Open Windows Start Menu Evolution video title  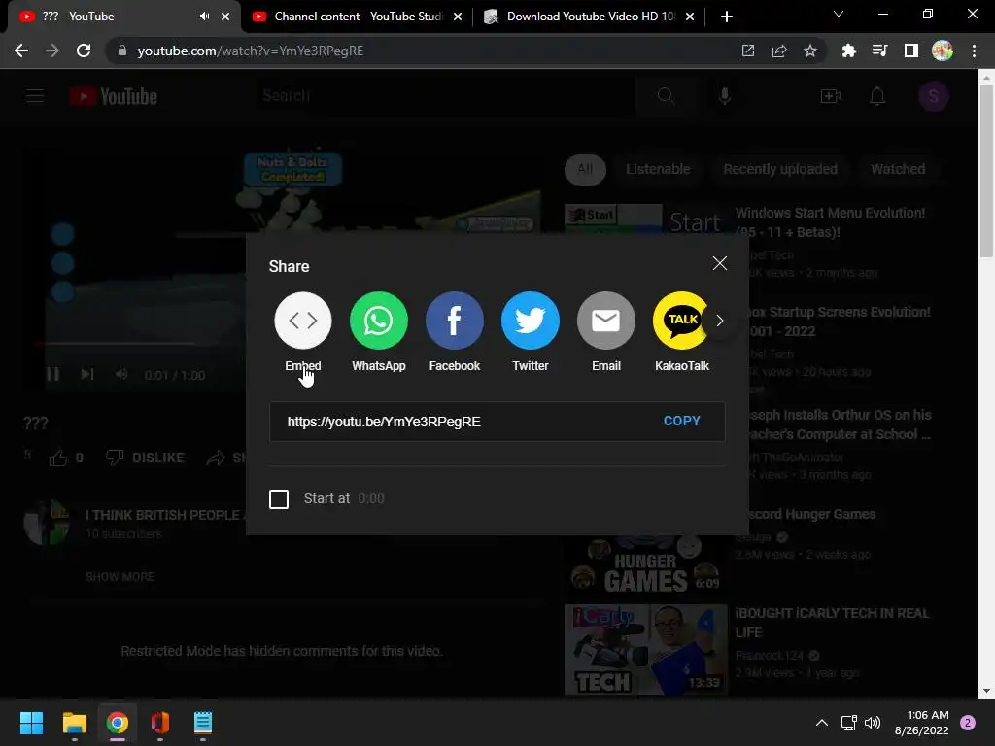click(x=830, y=222)
